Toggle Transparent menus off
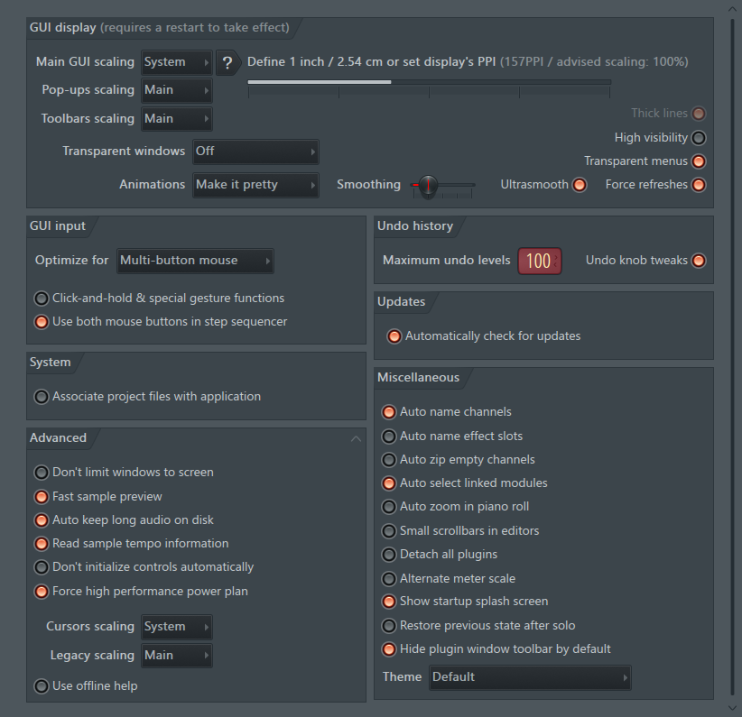The height and width of the screenshot is (717, 742). tap(699, 161)
